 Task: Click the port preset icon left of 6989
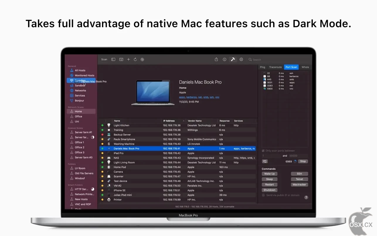point(265,161)
